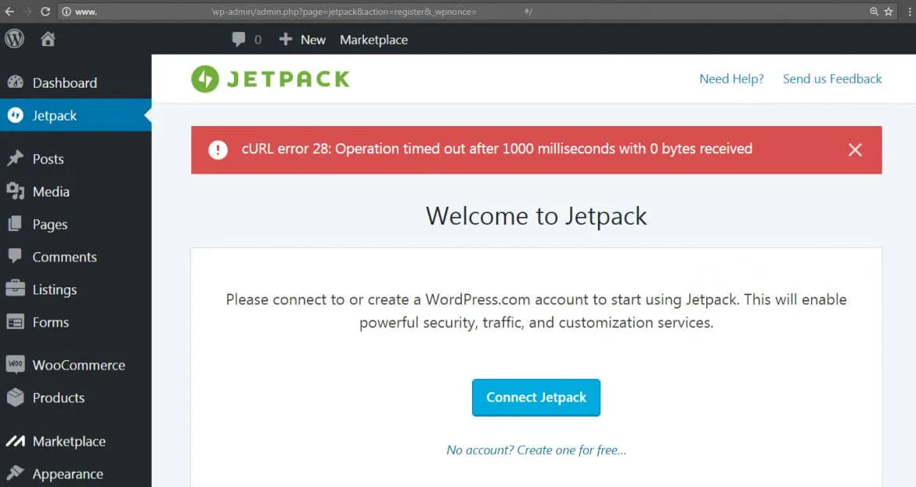The image size is (916, 487).
Task: Bookmark the page with the star icon
Action: click(889, 12)
